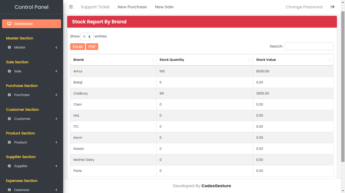Click the gear icon beside Sale

pyautogui.click(x=9, y=71)
